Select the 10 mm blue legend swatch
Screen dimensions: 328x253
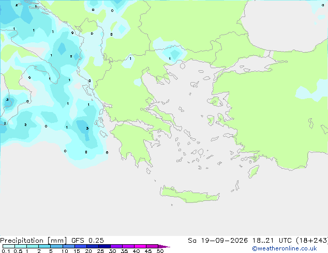coord(69,246)
